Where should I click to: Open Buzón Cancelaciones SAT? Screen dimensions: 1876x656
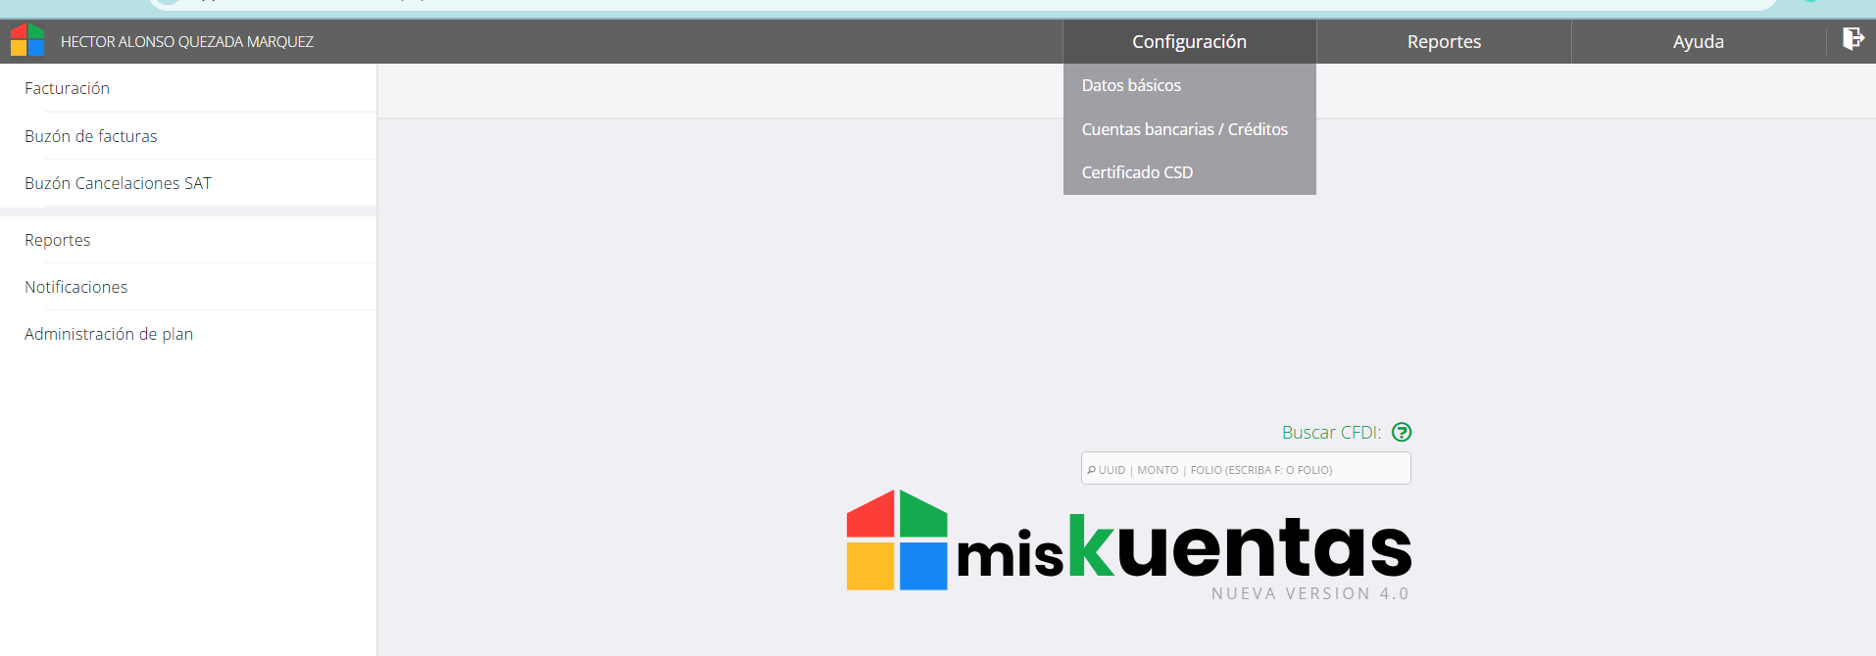[118, 183]
